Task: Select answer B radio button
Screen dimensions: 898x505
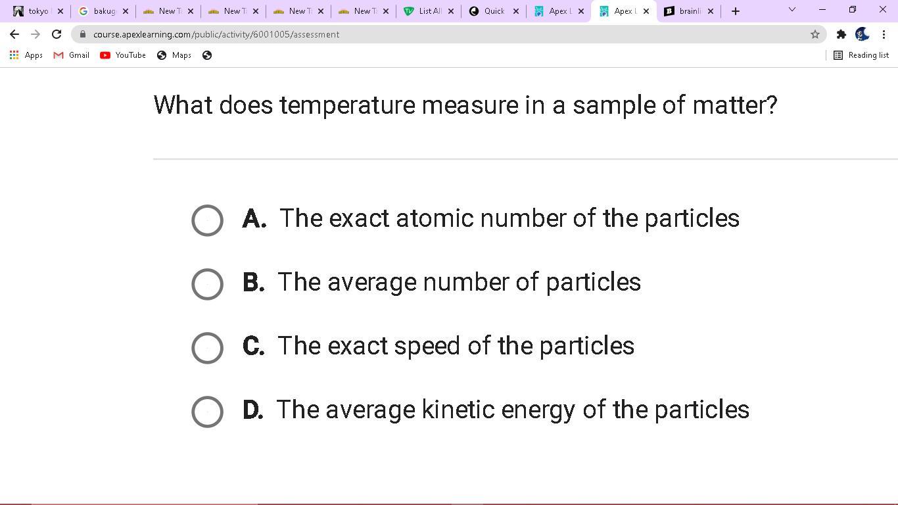Action: click(207, 284)
